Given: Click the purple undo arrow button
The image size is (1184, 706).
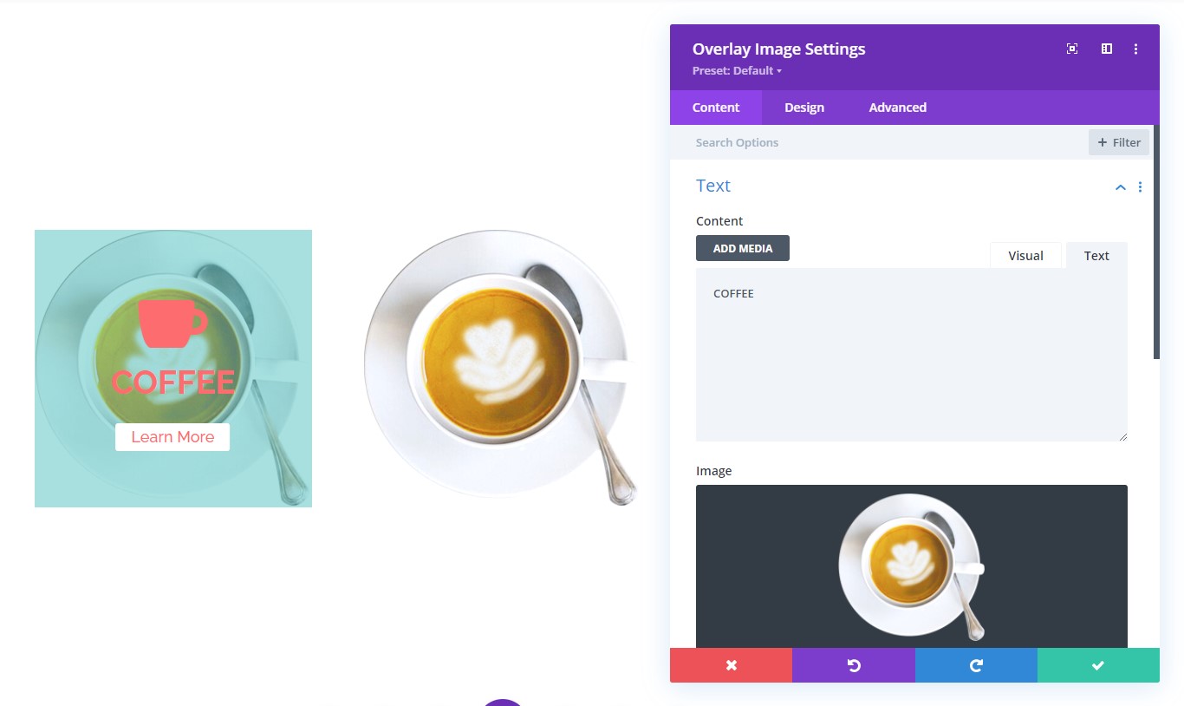Looking at the screenshot, I should coord(854,665).
